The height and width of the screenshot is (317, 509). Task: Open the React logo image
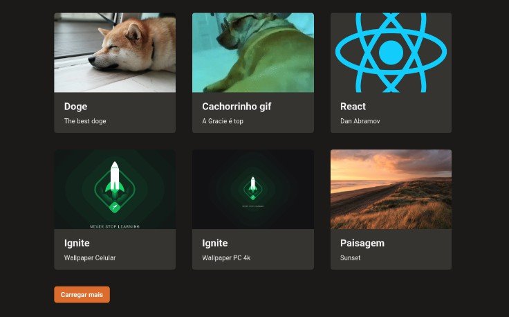point(391,53)
